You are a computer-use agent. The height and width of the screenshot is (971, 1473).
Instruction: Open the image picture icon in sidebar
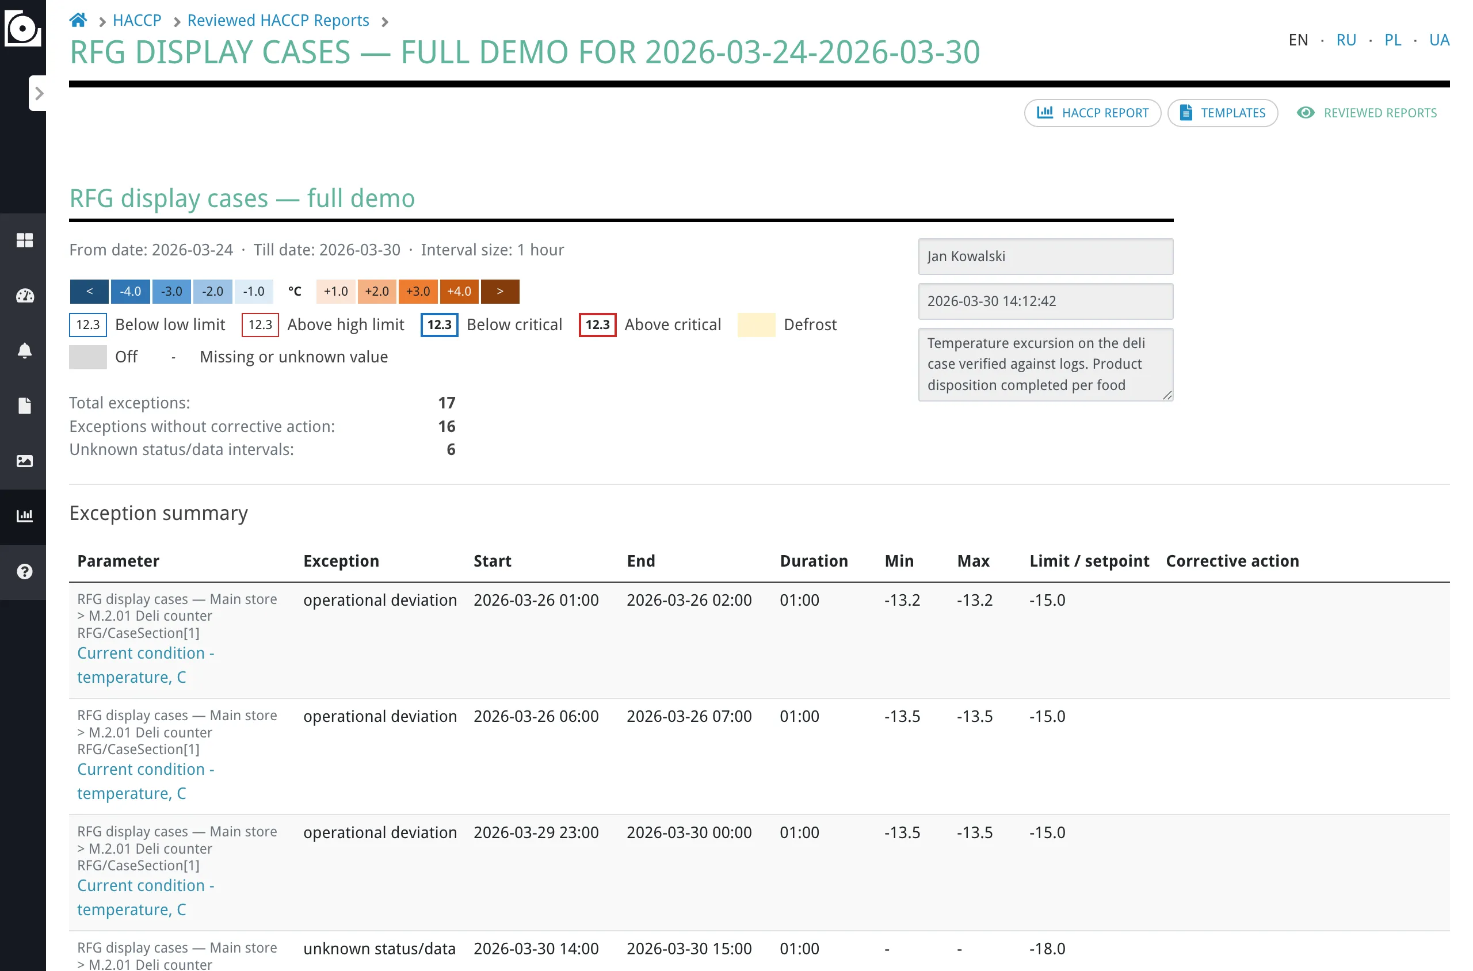(24, 461)
